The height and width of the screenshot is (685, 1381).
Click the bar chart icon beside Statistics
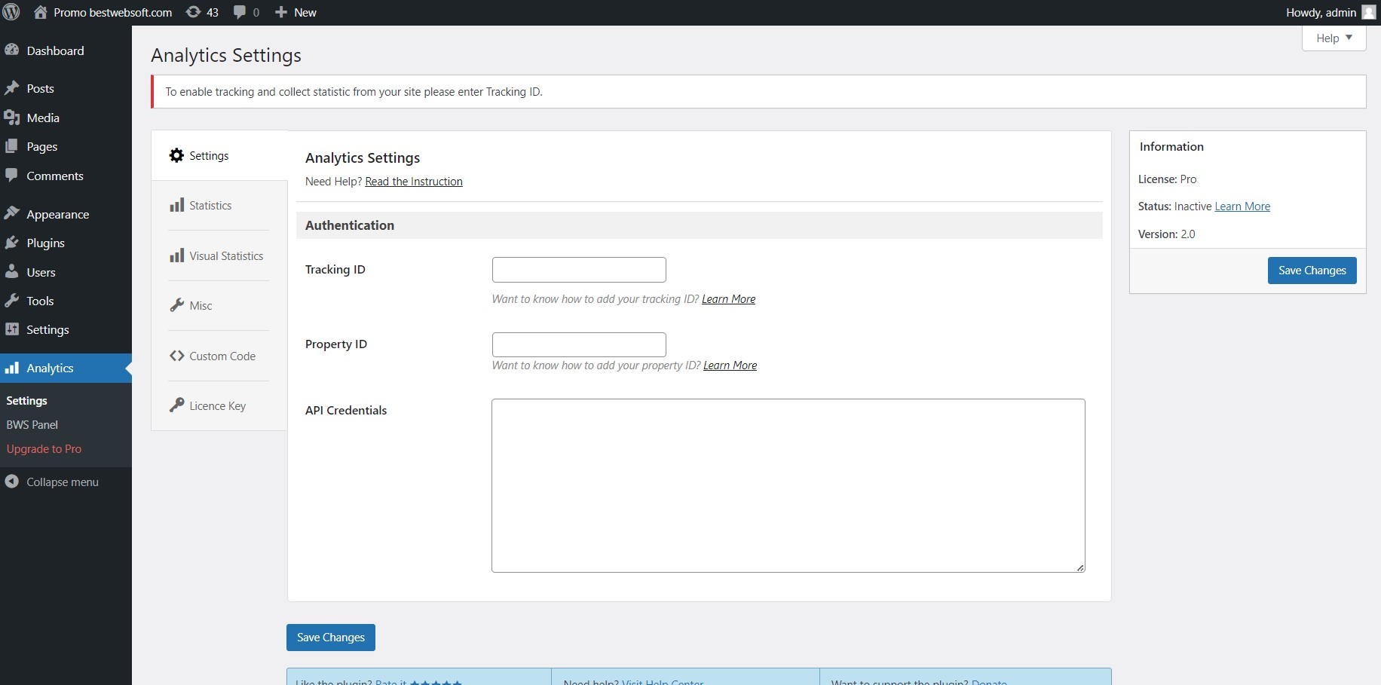tap(176, 205)
